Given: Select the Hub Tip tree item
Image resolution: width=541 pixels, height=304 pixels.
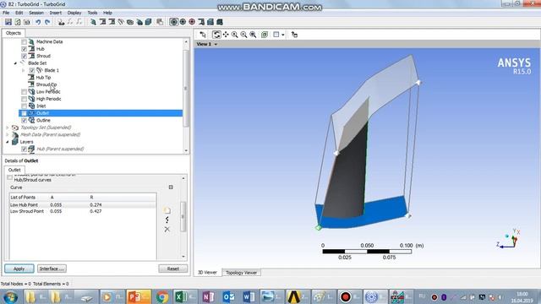Looking at the screenshot, I should [43, 78].
